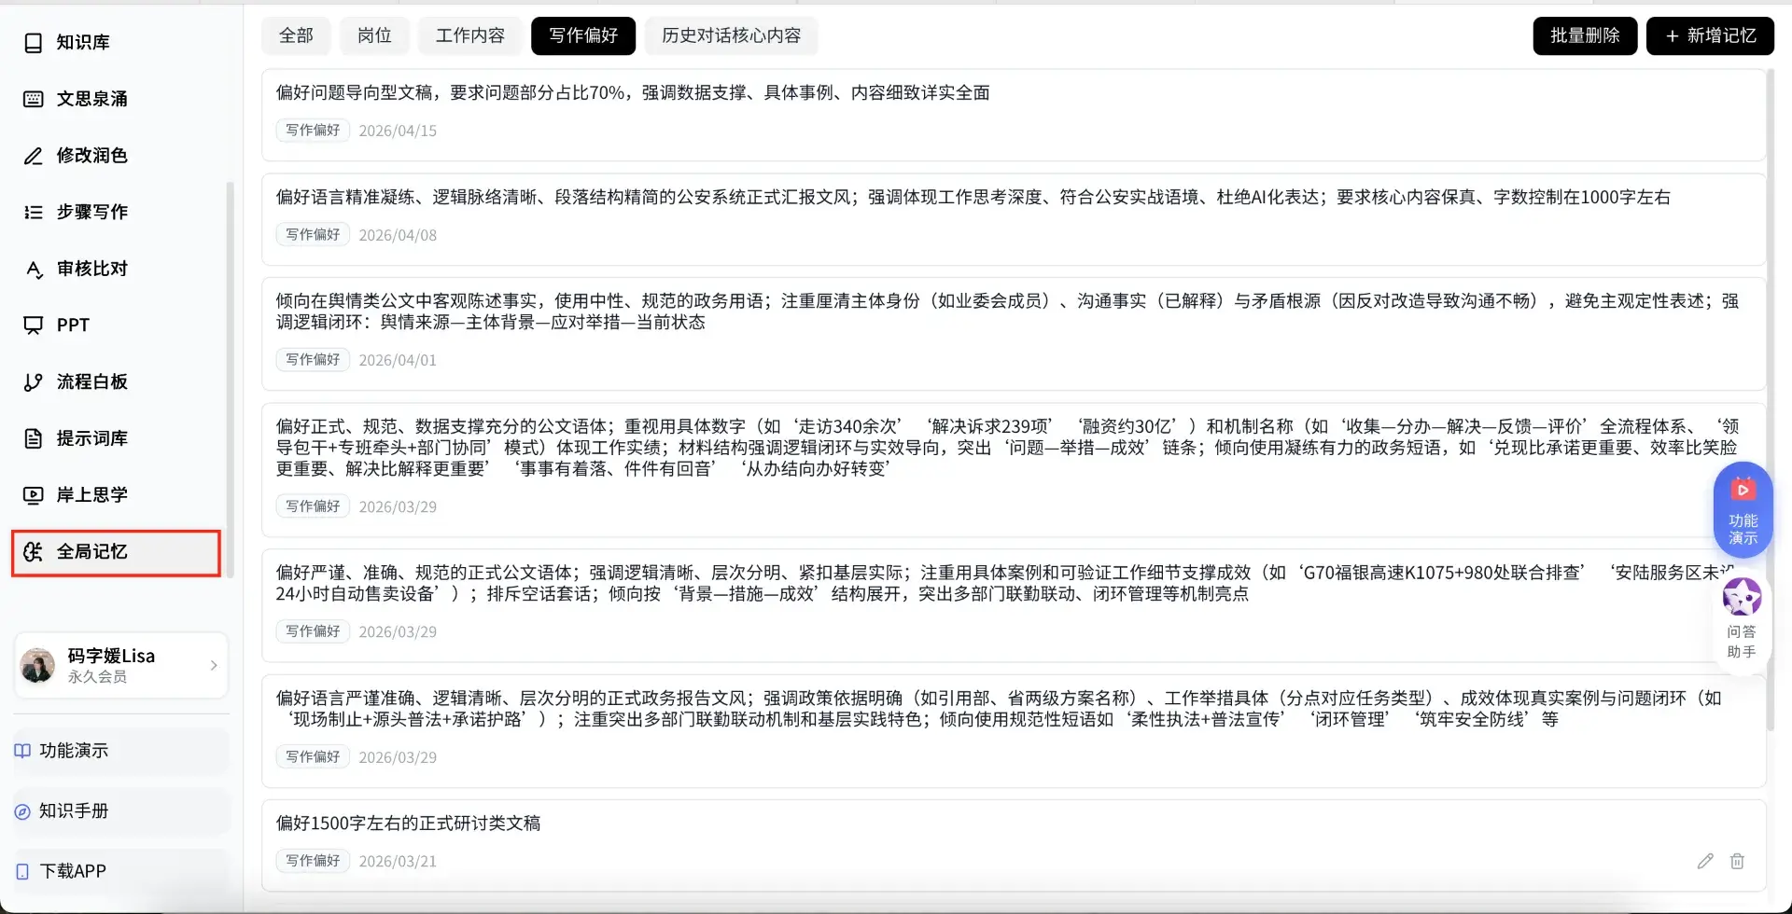The width and height of the screenshot is (1792, 914).
Task: Click the 新增记忆 button
Action: [1709, 35]
